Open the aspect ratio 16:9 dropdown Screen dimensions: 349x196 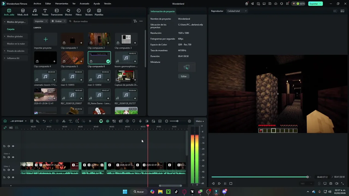point(306,183)
